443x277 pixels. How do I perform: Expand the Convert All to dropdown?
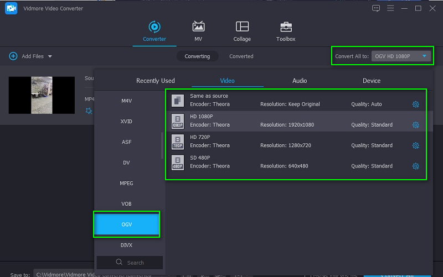[424, 56]
